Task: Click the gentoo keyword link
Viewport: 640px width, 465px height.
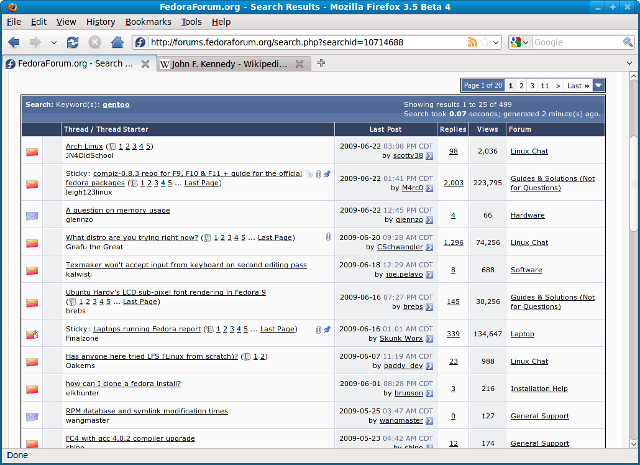Action: pos(116,104)
